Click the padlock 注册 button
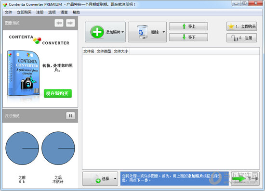265x191 pixels. tap(241, 38)
